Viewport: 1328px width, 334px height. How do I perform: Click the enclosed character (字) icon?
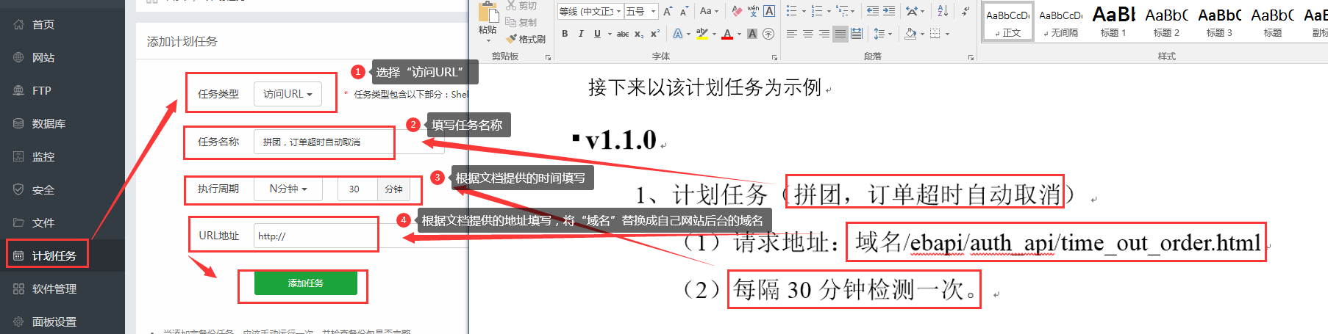click(x=768, y=34)
